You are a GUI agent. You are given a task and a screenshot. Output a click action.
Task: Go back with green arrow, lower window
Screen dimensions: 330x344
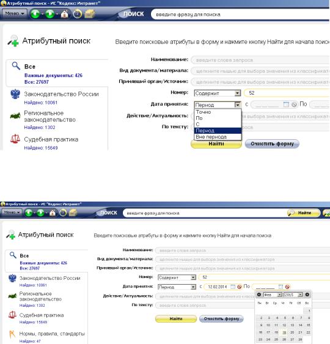click(x=29, y=213)
